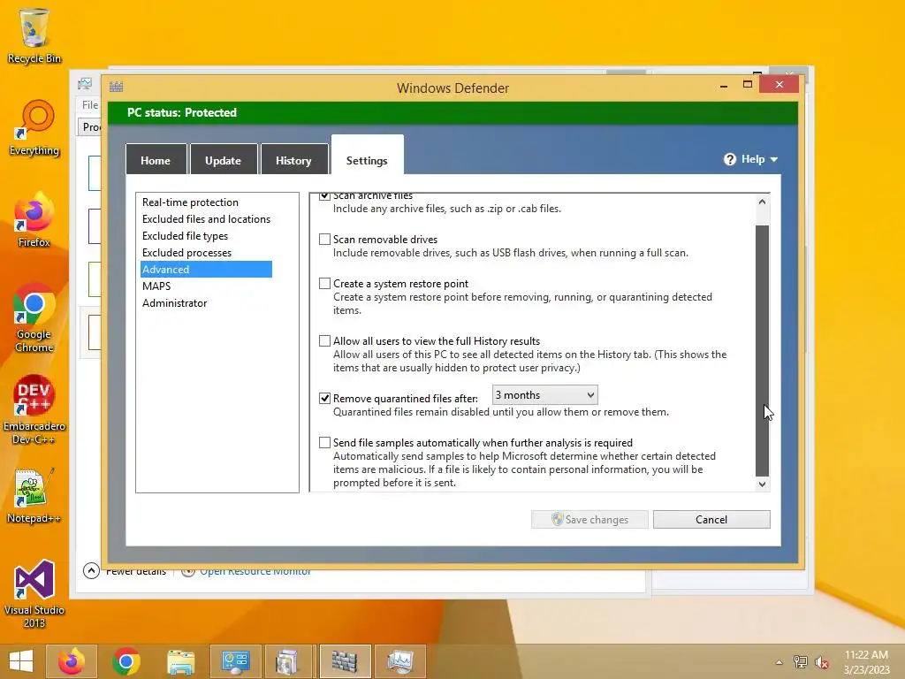Viewport: 905px width, 679px height.
Task: Select Excluded files and locations
Action: pos(206,219)
